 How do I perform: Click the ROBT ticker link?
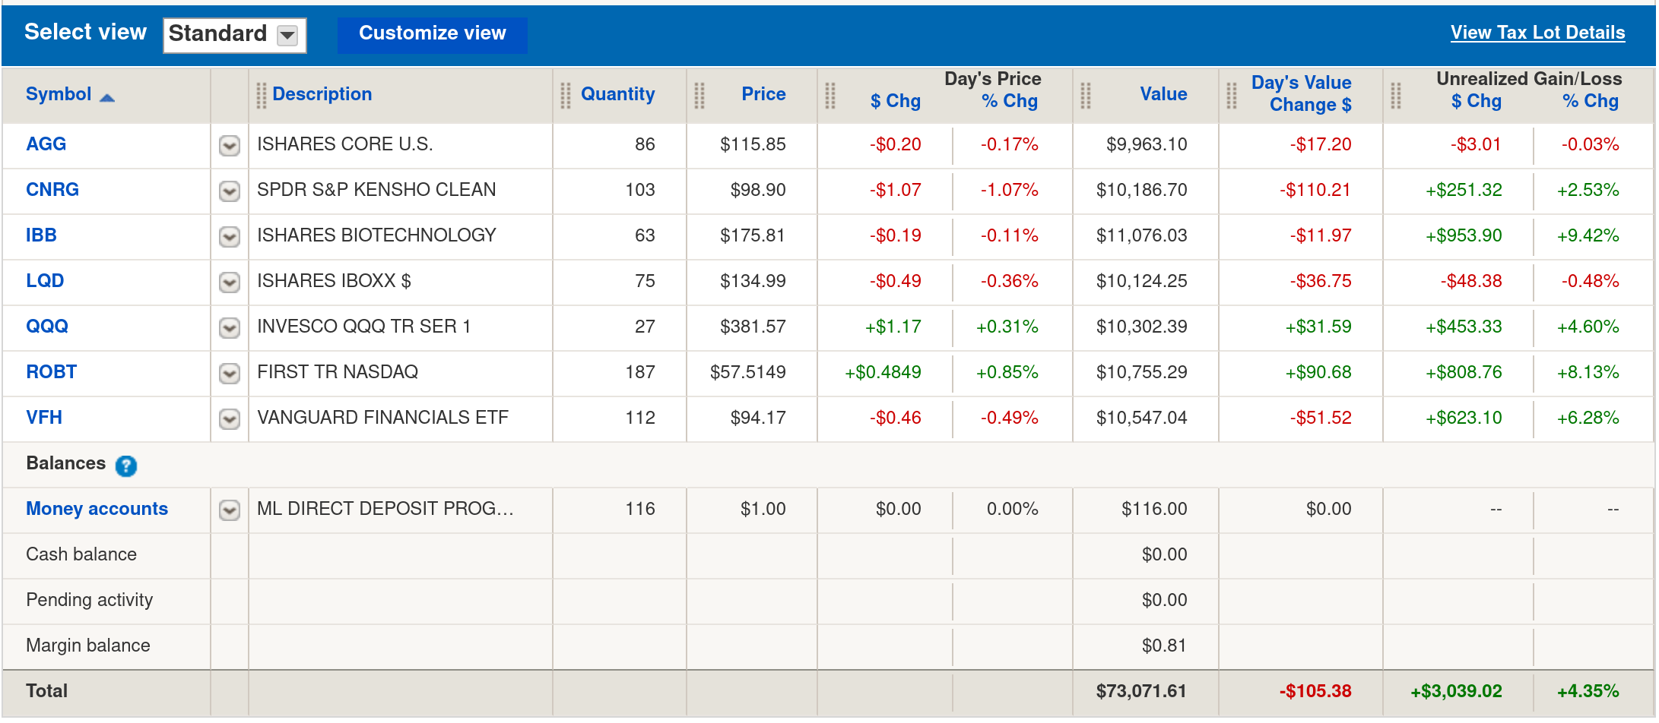51,372
